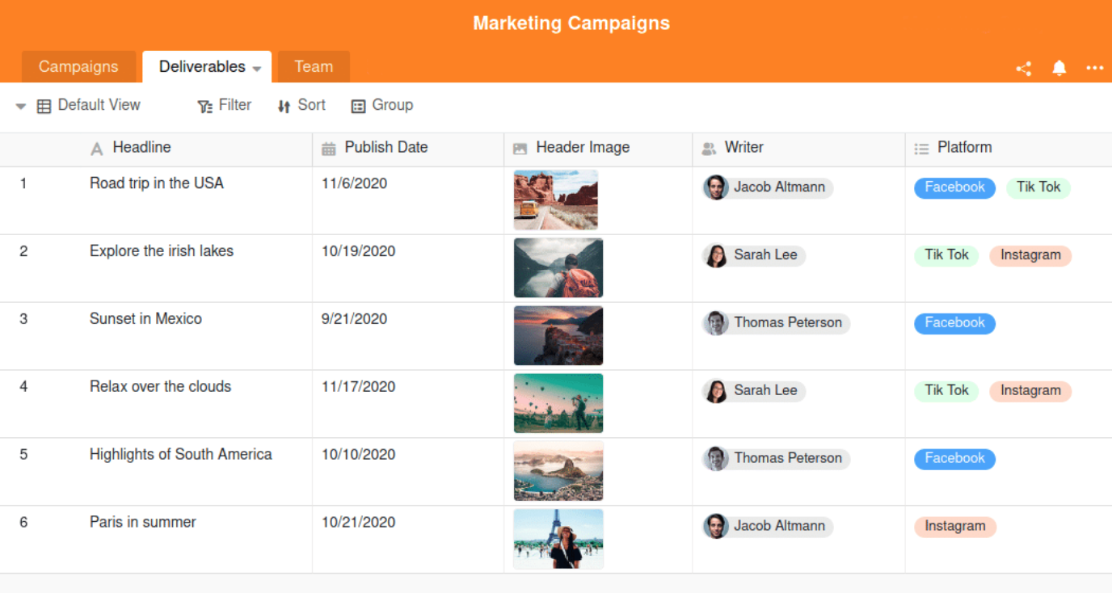Click the share icon in header

coord(1024,69)
